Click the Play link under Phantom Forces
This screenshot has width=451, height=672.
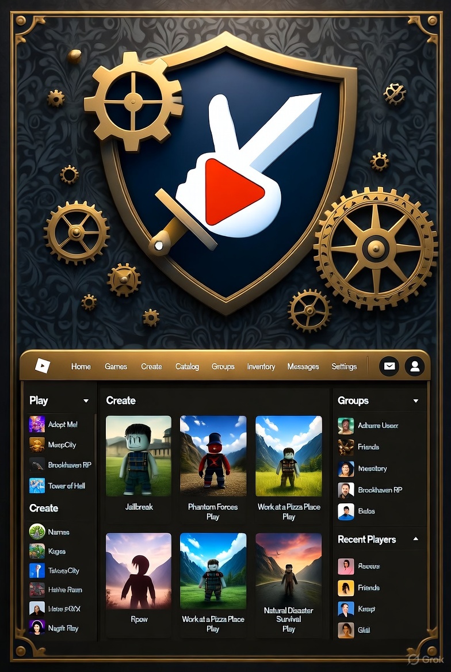(213, 517)
